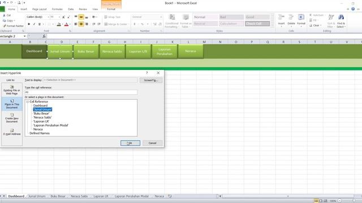This screenshot has width=362, height=203.
Task: Click the Insert Function fx button
Action: pyautogui.click(x=44, y=36)
